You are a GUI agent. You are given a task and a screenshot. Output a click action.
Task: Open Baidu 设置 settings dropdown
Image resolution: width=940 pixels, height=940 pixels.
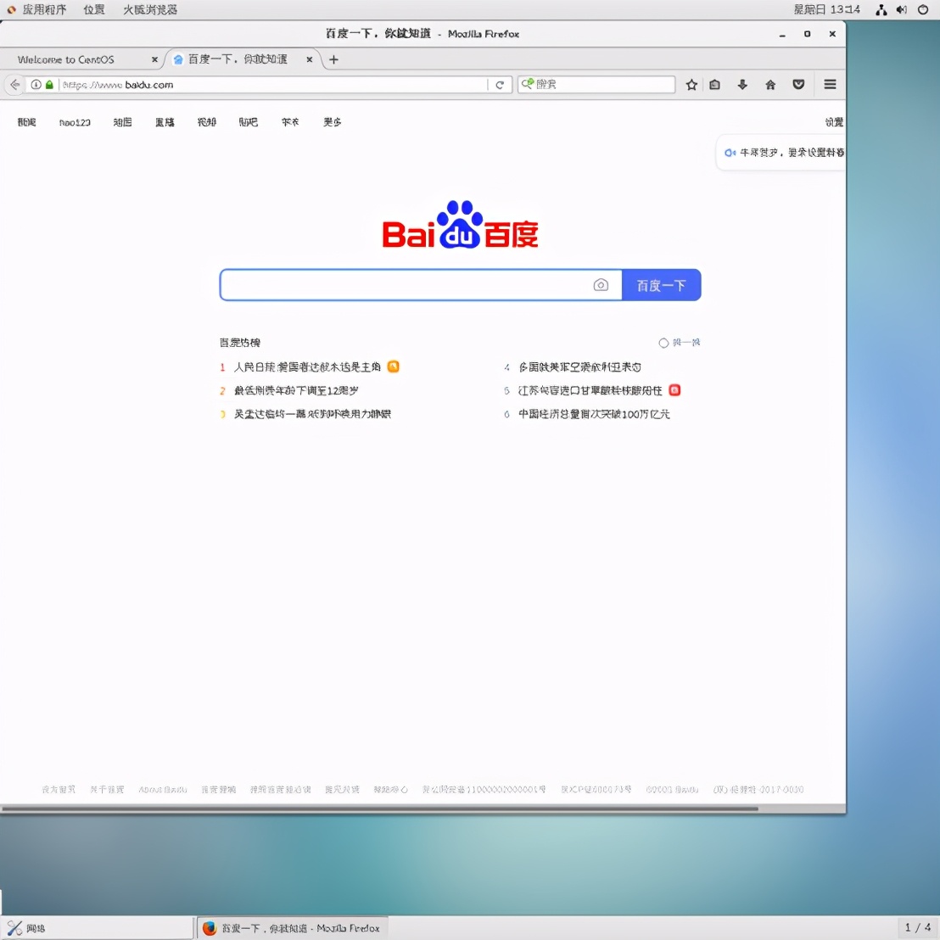(x=833, y=122)
